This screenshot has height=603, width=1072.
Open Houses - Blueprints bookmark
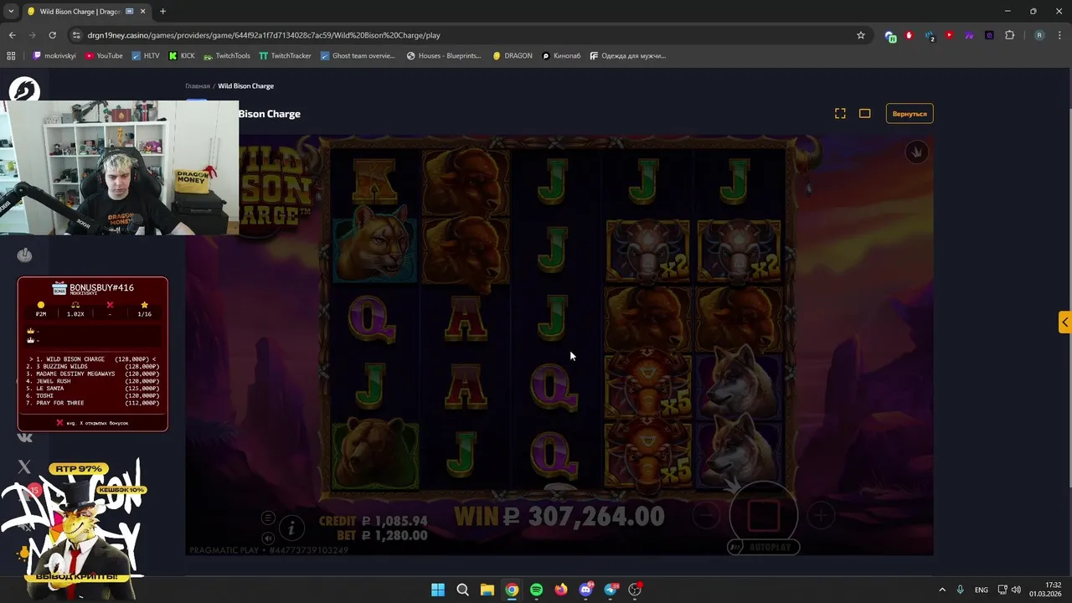coord(444,56)
